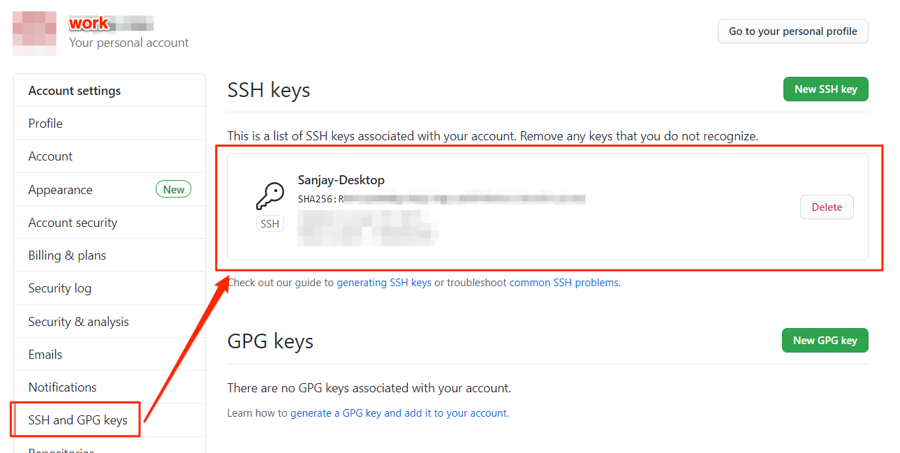Click the account avatar image
This screenshot has width=900, height=453.
(x=35, y=33)
